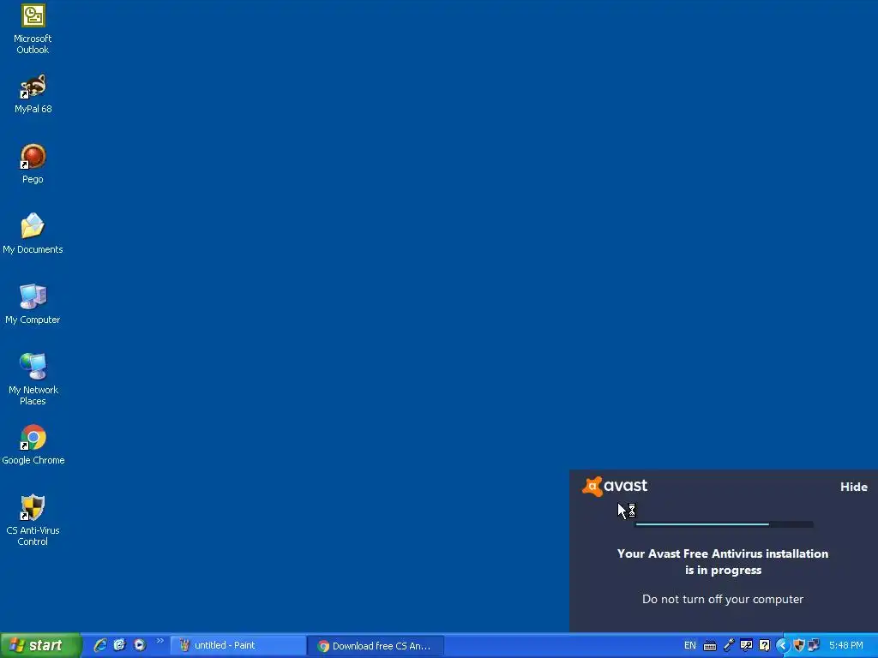Image resolution: width=878 pixels, height=658 pixels.
Task: Expand hidden system tray icons arrow
Action: (782, 646)
